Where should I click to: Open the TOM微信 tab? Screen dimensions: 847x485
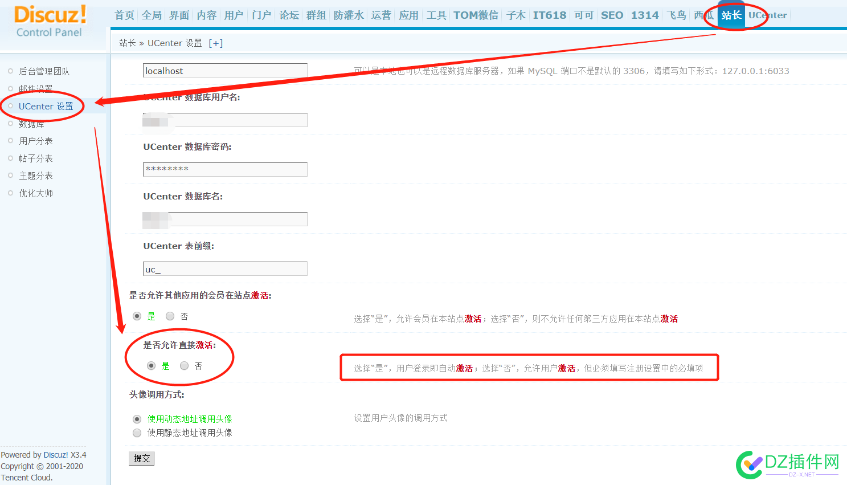pyautogui.click(x=476, y=15)
